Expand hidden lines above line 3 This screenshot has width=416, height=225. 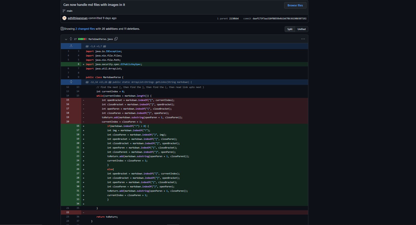(71, 46)
